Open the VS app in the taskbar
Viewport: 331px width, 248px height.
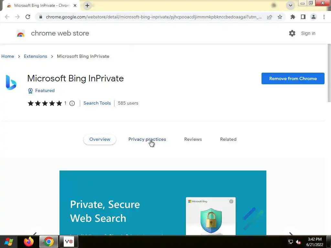point(69,242)
